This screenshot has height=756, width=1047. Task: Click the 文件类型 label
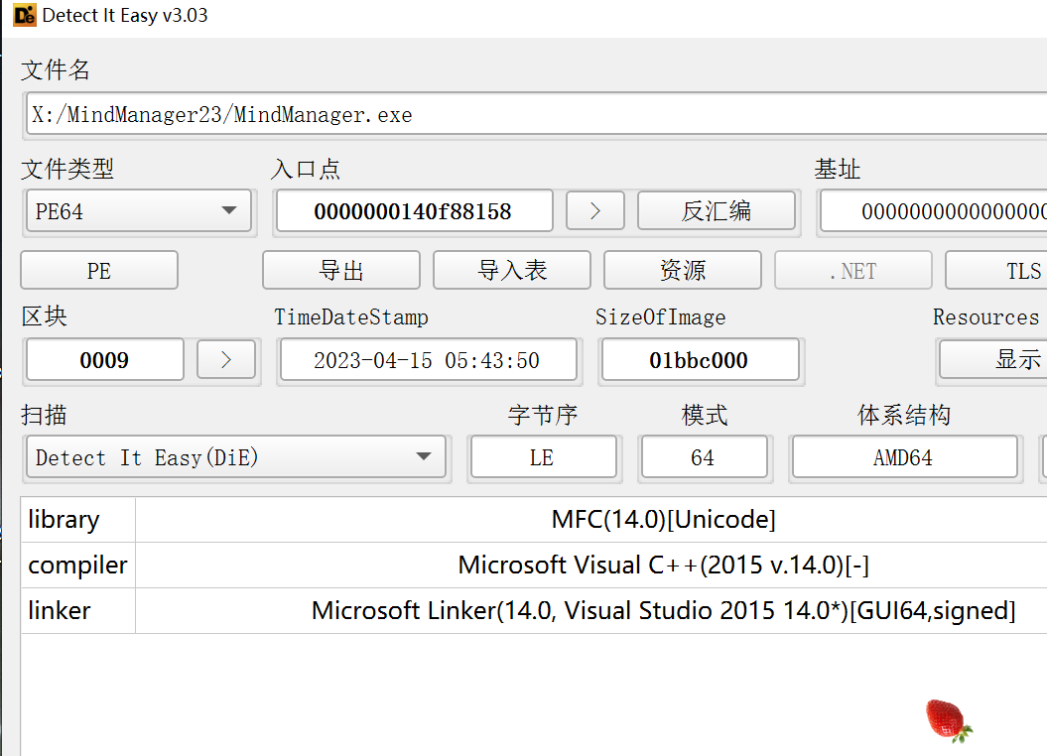67,169
